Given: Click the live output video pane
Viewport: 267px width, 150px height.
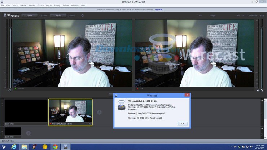Looking at the screenshot, I should [194, 53].
